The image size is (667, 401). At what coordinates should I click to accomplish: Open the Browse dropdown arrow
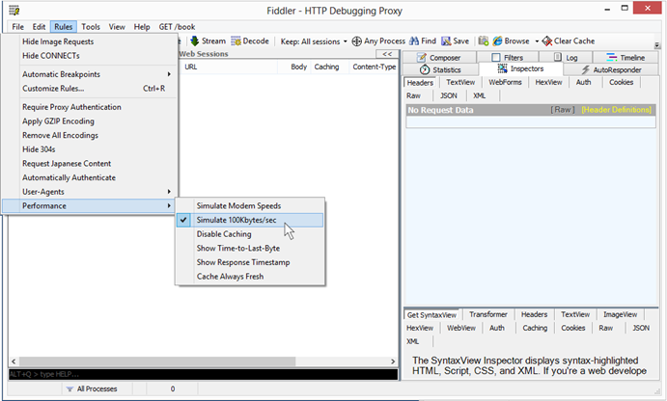click(x=537, y=41)
